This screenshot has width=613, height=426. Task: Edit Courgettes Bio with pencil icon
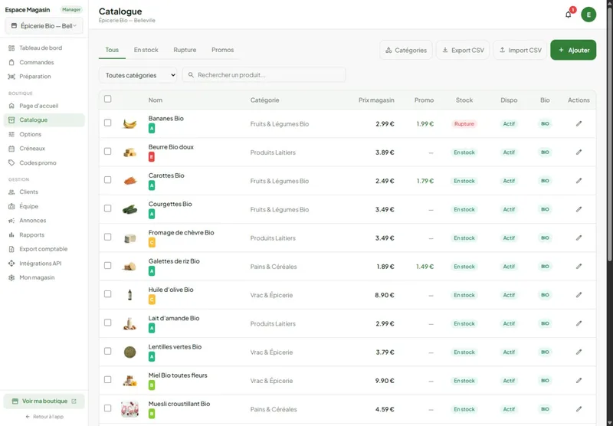[579, 209]
